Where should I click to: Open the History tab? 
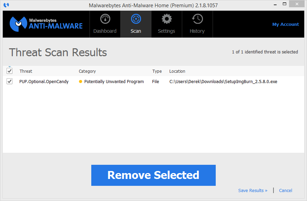tap(197, 24)
